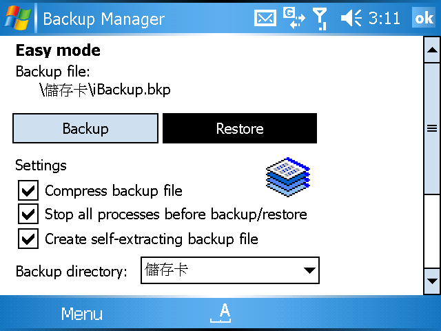Check the GPRS data connection icon
This screenshot has height=331, width=441.
[x=294, y=19]
